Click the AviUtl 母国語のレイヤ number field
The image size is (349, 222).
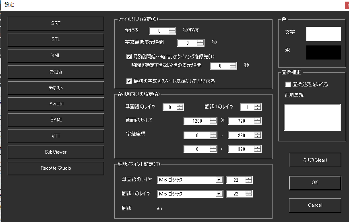[170, 107]
